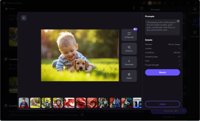Select the third red dragon thumbnail
The image size is (200, 121).
click(92, 103)
